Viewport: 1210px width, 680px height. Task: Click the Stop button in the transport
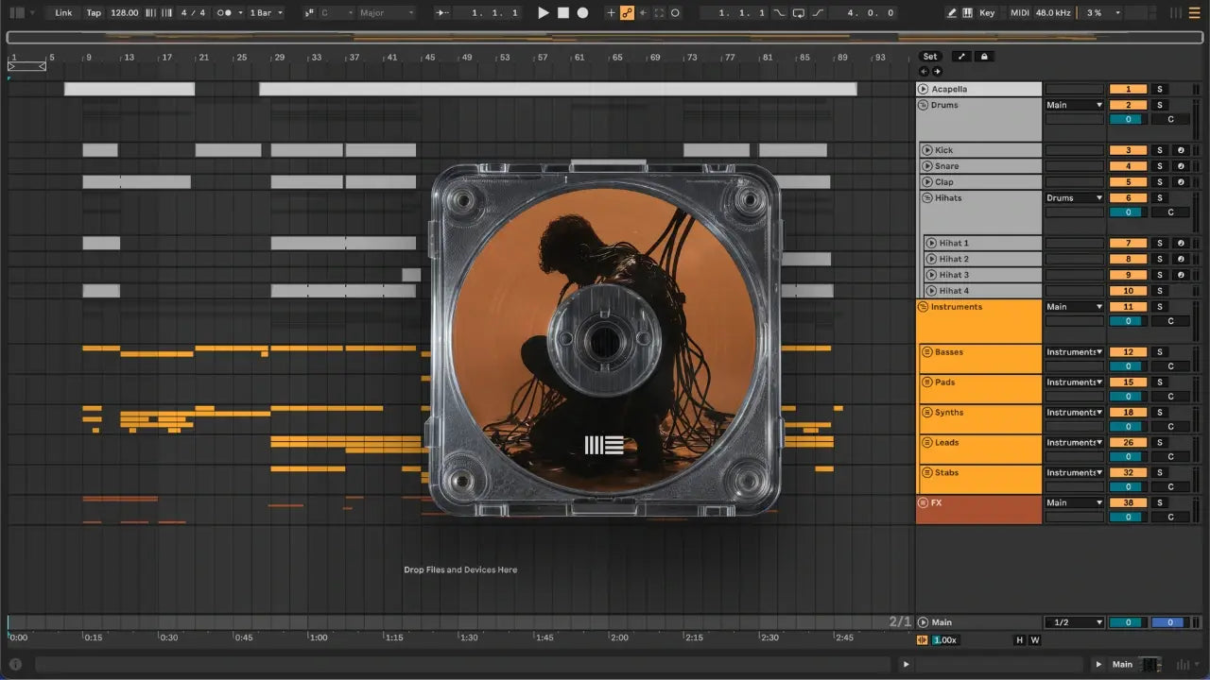tap(562, 13)
